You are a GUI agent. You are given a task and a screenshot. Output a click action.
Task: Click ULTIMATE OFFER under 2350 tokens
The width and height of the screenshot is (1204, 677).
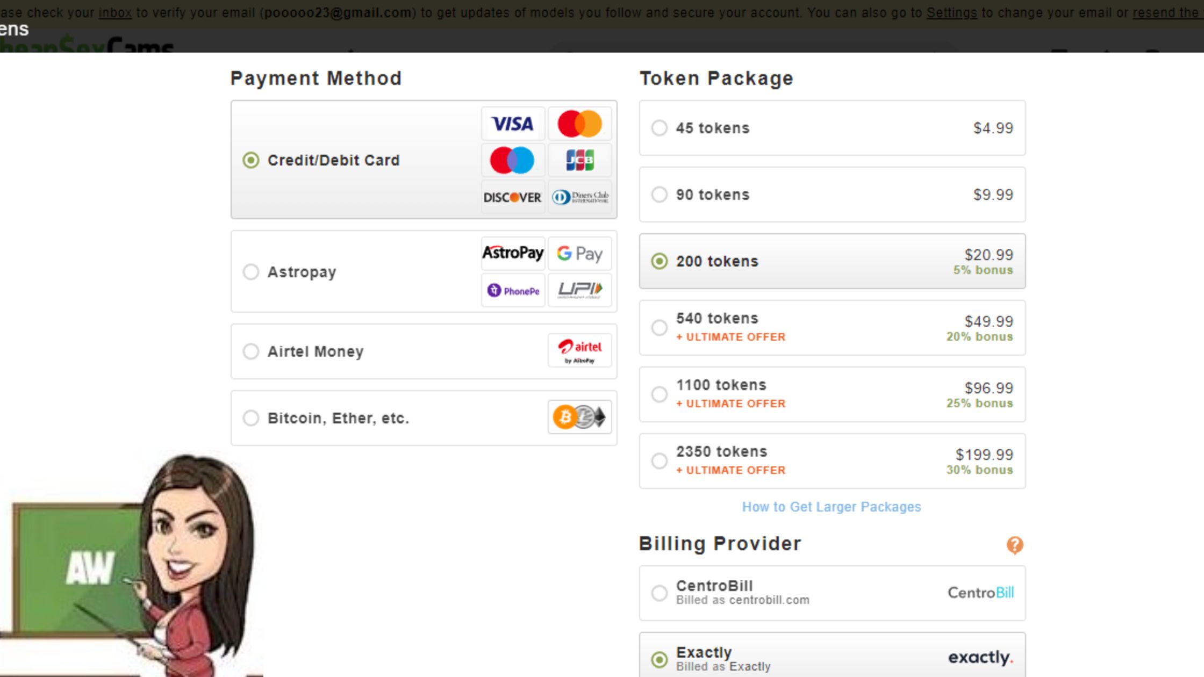click(731, 470)
